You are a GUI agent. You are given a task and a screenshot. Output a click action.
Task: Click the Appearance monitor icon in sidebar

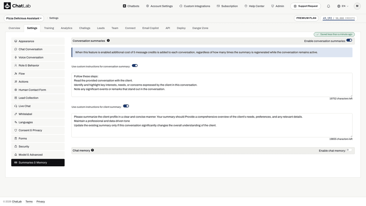[16, 41]
